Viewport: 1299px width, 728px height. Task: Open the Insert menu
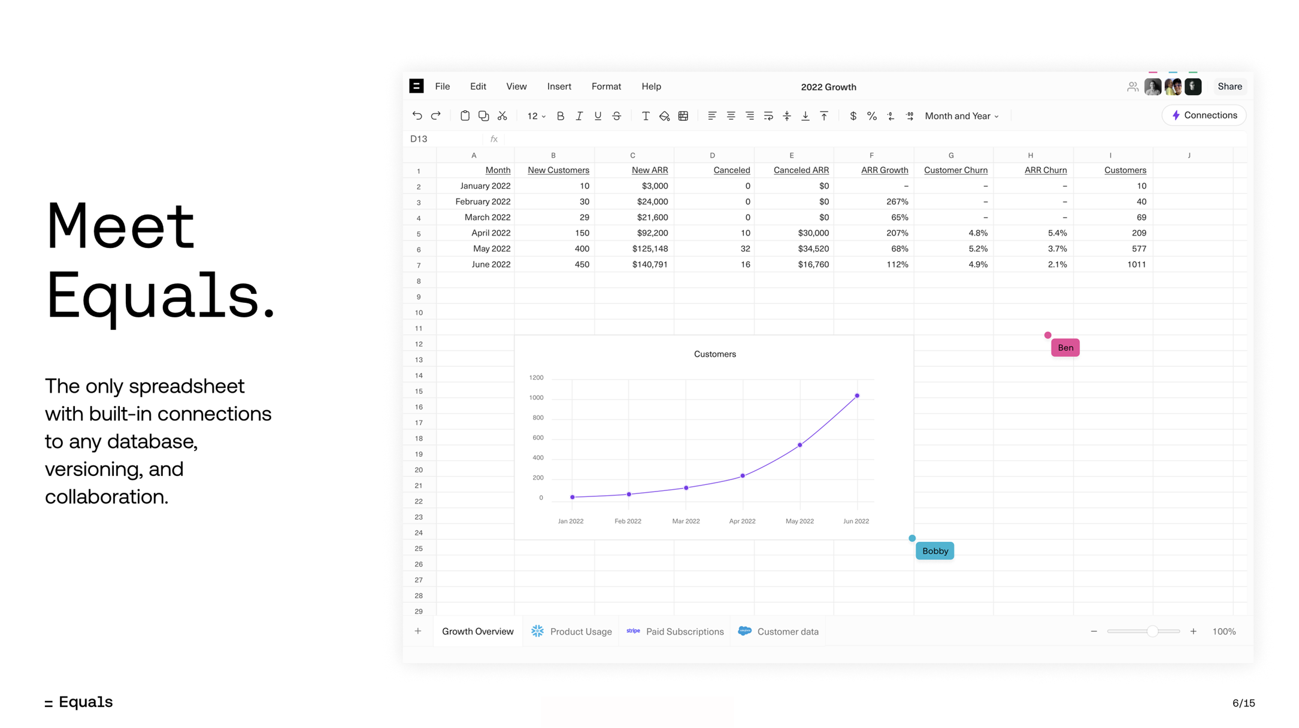tap(559, 86)
